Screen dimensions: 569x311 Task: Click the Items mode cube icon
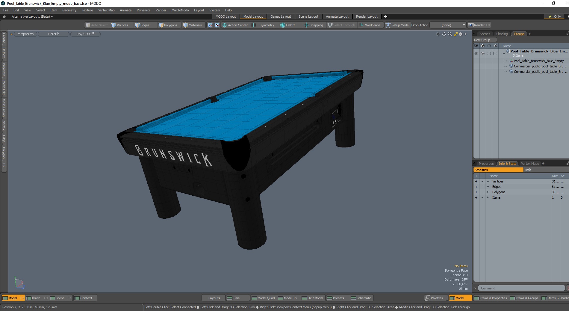point(210,25)
